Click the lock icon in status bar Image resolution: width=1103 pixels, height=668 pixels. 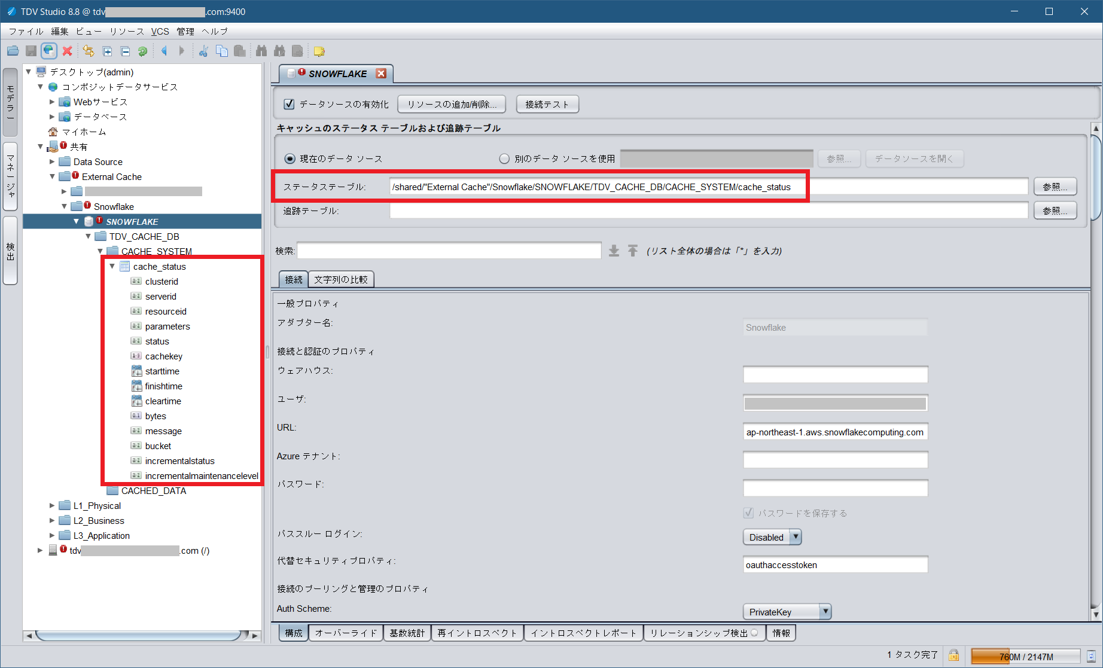(x=953, y=655)
